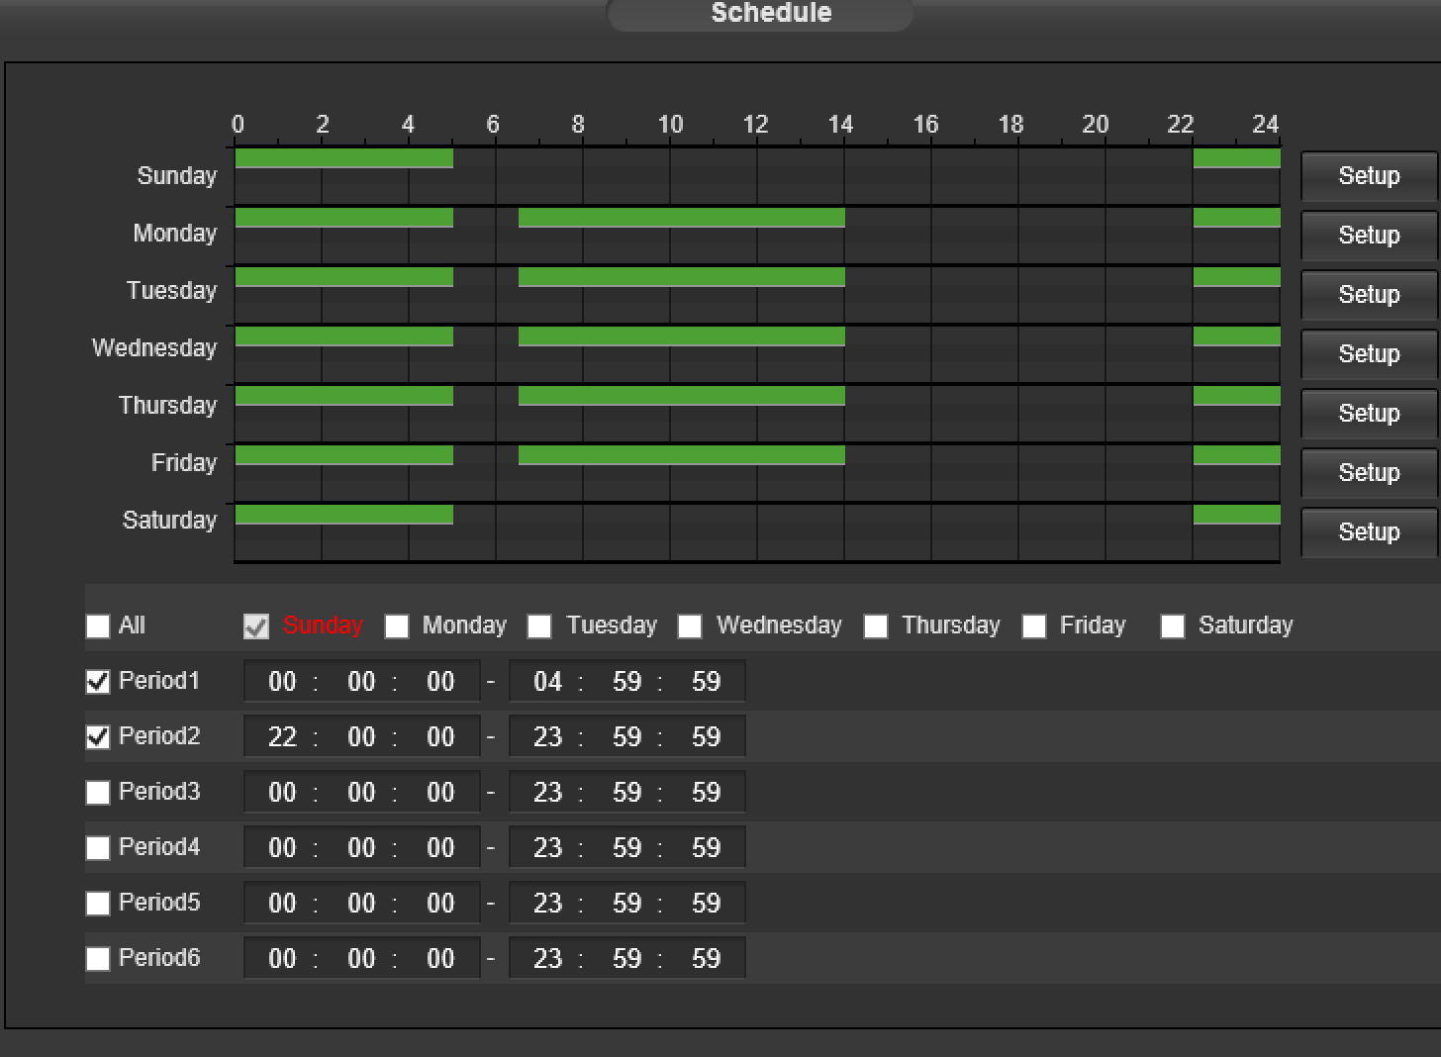Click Tuesday's mid-day green schedule bar

click(x=682, y=277)
